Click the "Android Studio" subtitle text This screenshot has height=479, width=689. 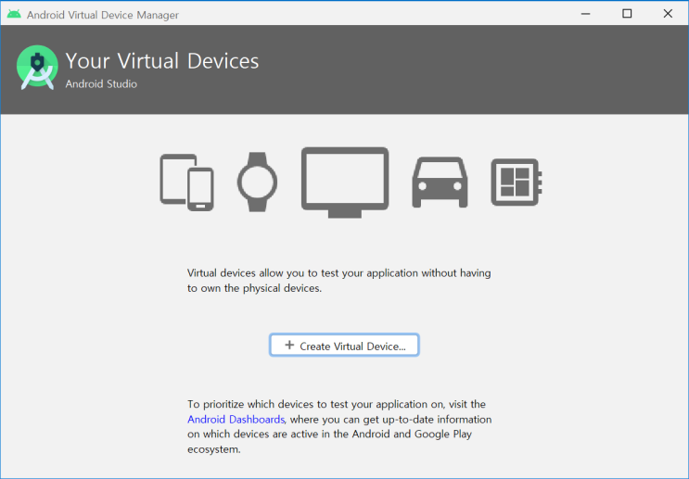tap(101, 84)
